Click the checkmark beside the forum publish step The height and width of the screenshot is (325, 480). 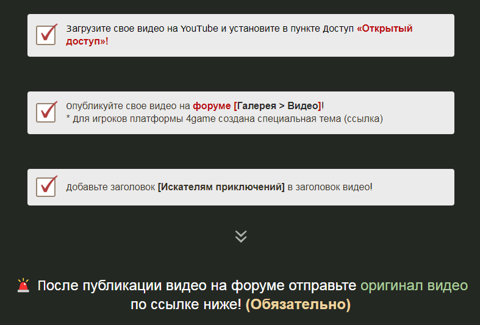tap(46, 112)
